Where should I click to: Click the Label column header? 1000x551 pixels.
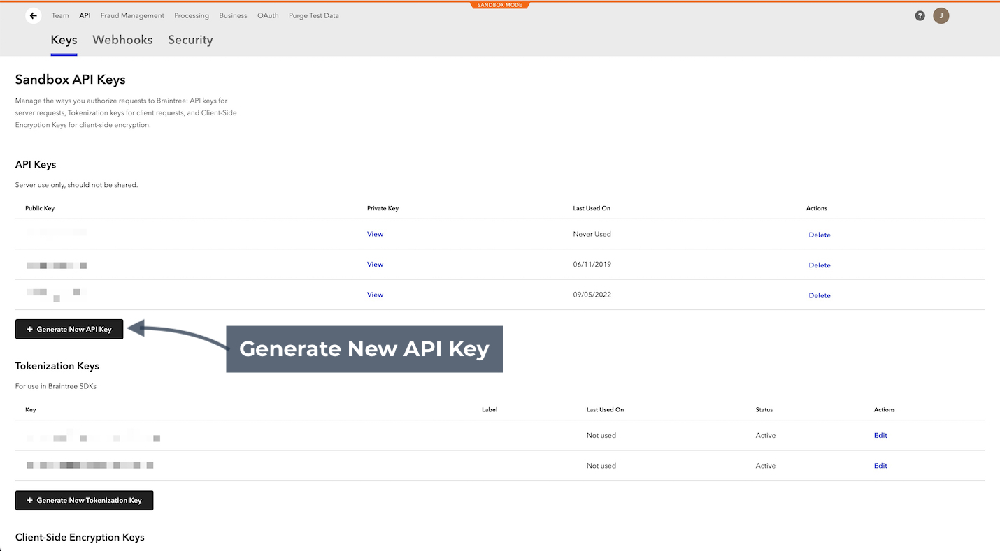(x=490, y=409)
